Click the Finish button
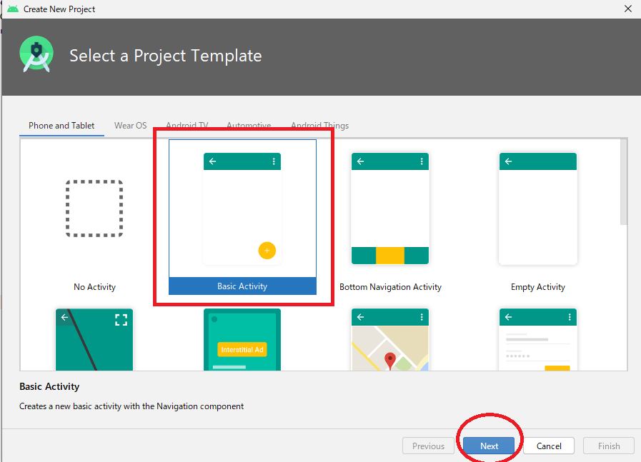The width and height of the screenshot is (641, 462). 609,446
